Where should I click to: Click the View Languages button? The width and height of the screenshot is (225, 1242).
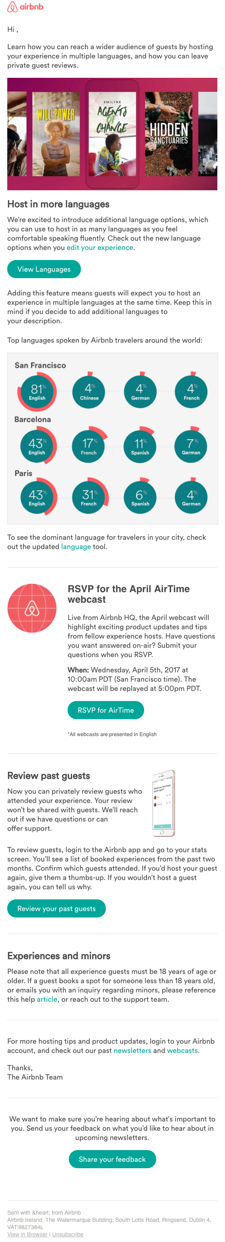(44, 269)
